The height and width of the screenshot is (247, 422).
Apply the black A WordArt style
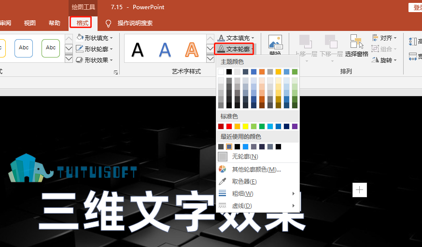(138, 50)
